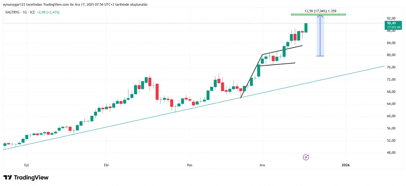Click the TradingView wordmark text
Screen dimensions: 406x186
click(31, 177)
